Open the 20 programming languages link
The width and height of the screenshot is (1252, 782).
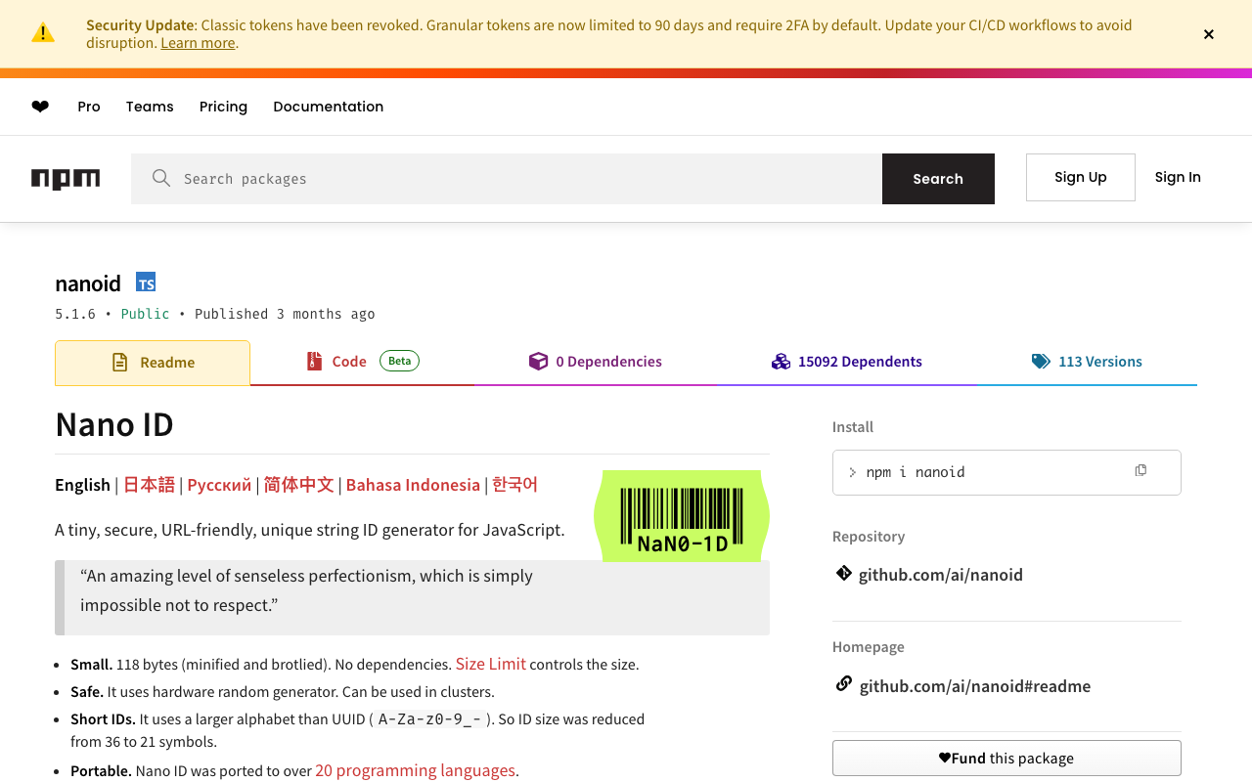[415, 770]
